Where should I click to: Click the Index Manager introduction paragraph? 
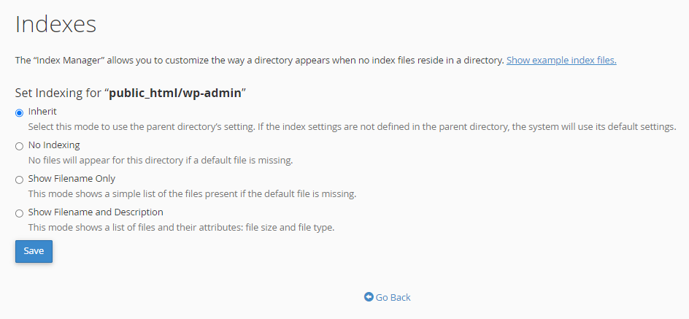point(259,60)
